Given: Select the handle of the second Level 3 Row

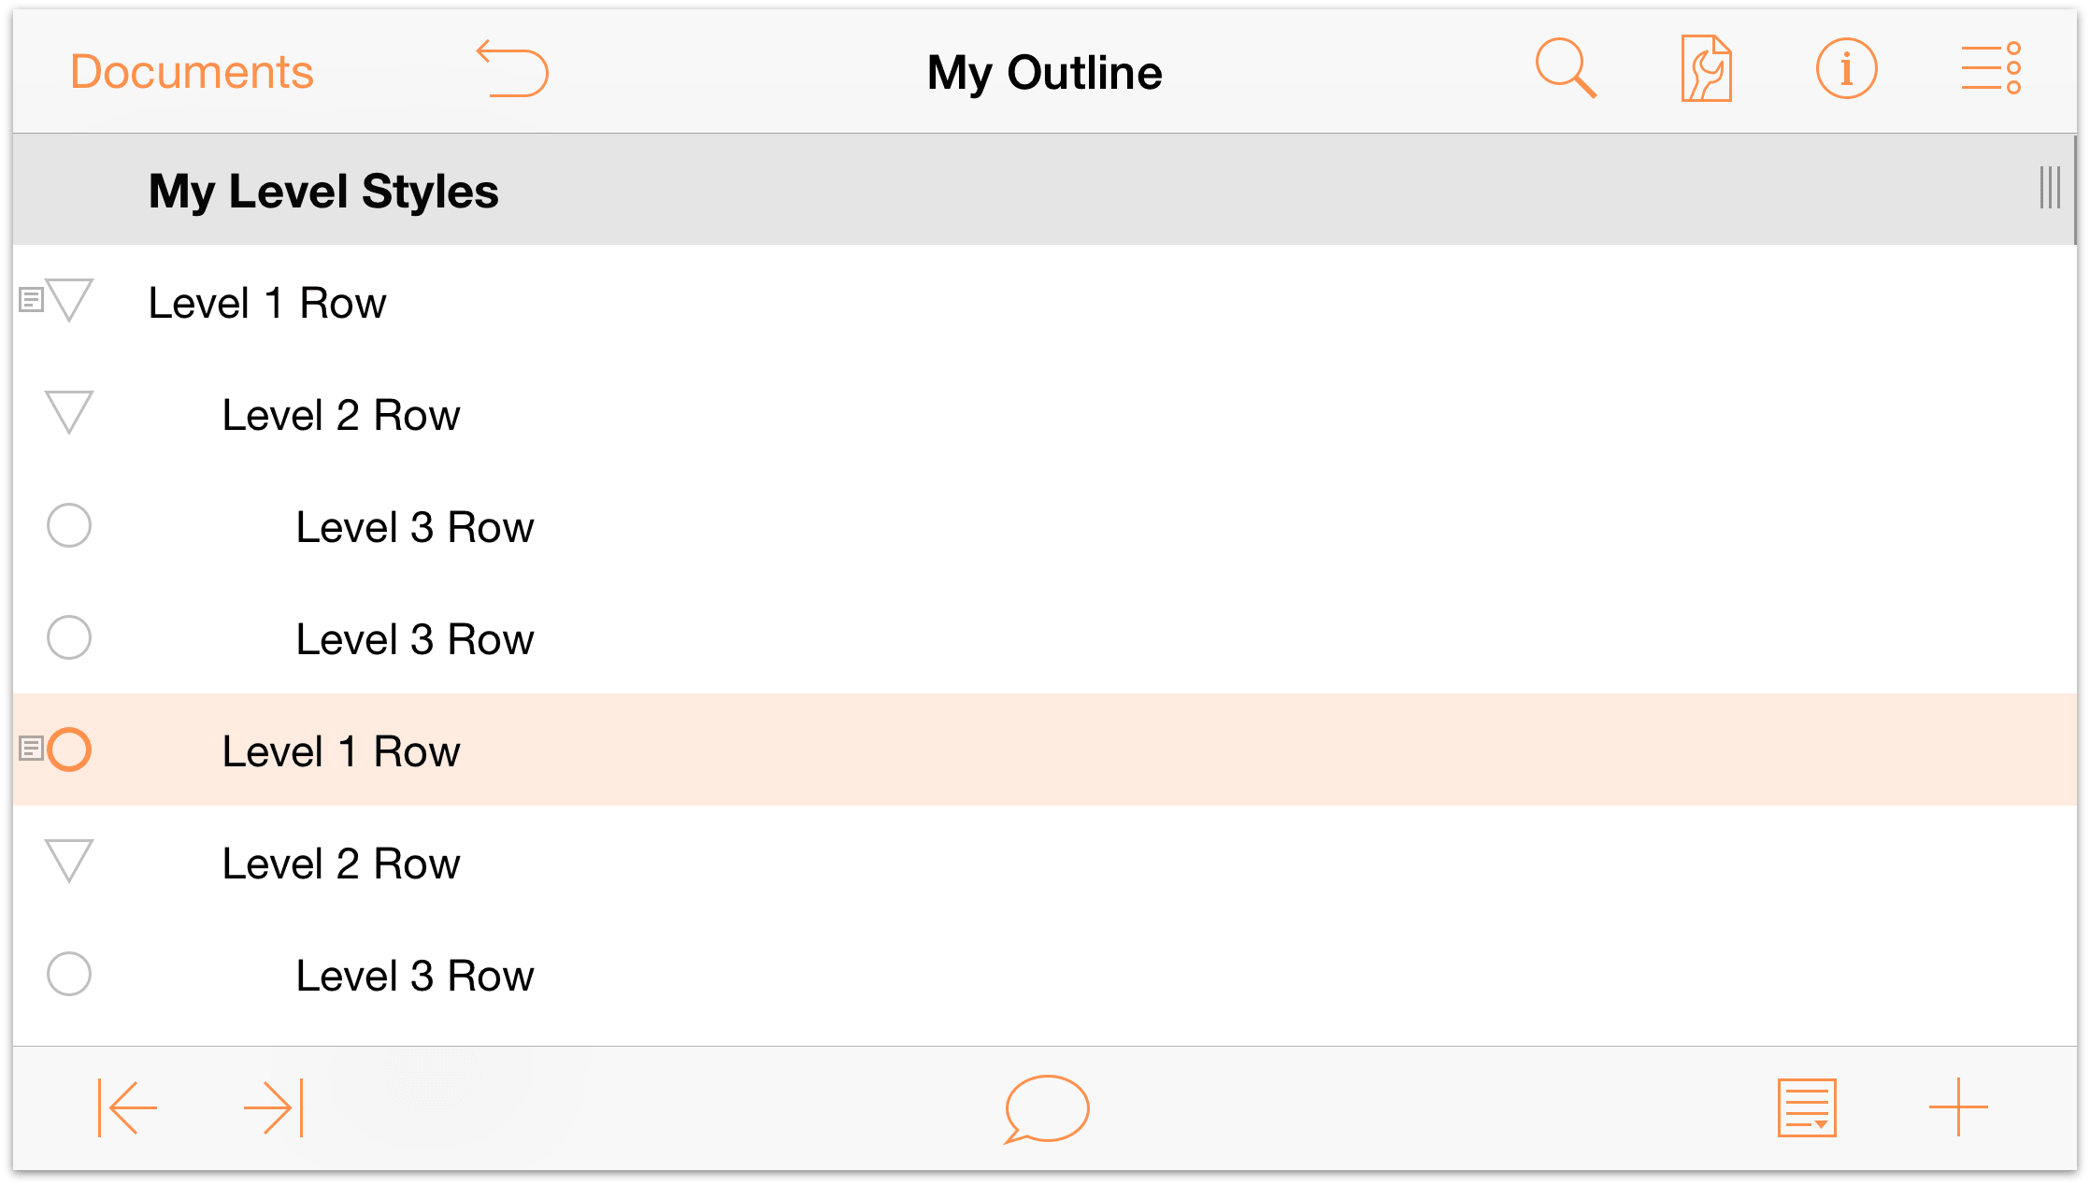Looking at the screenshot, I should coord(69,638).
